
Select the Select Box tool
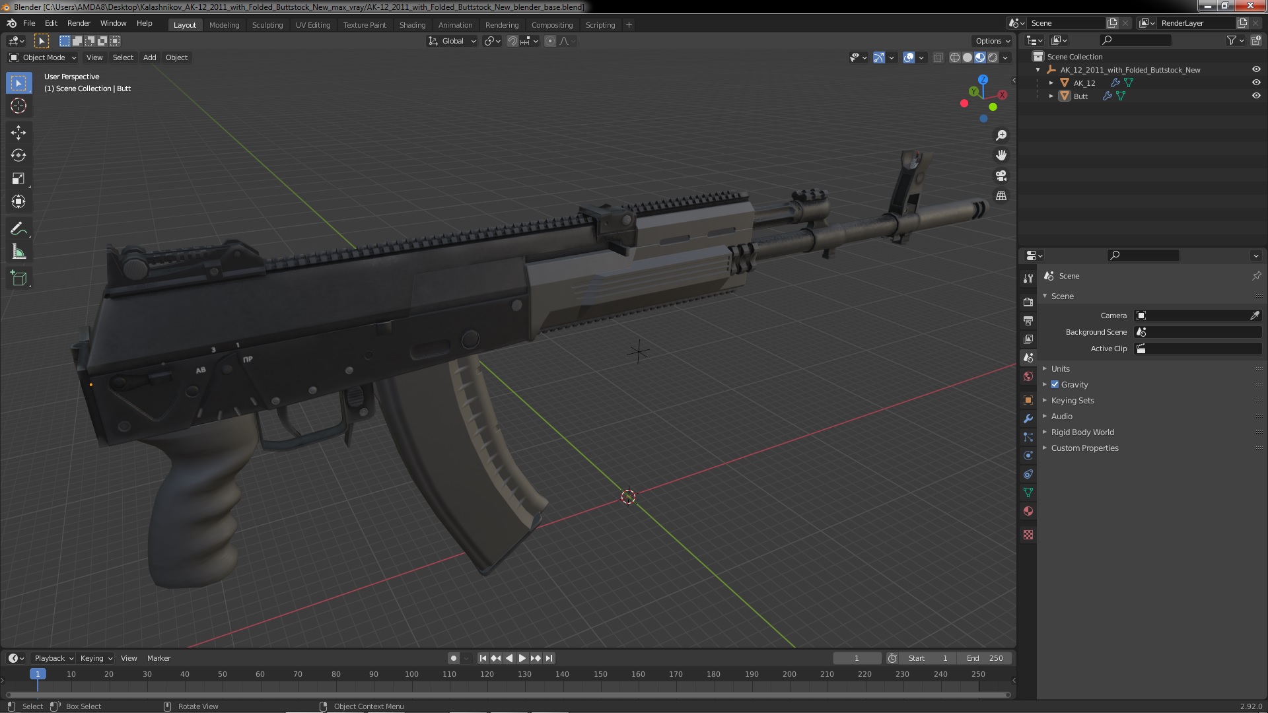tap(18, 83)
